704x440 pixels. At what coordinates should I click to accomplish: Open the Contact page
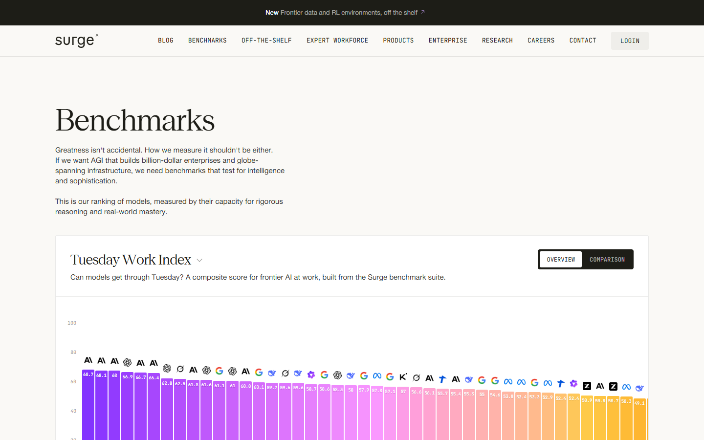tap(583, 41)
